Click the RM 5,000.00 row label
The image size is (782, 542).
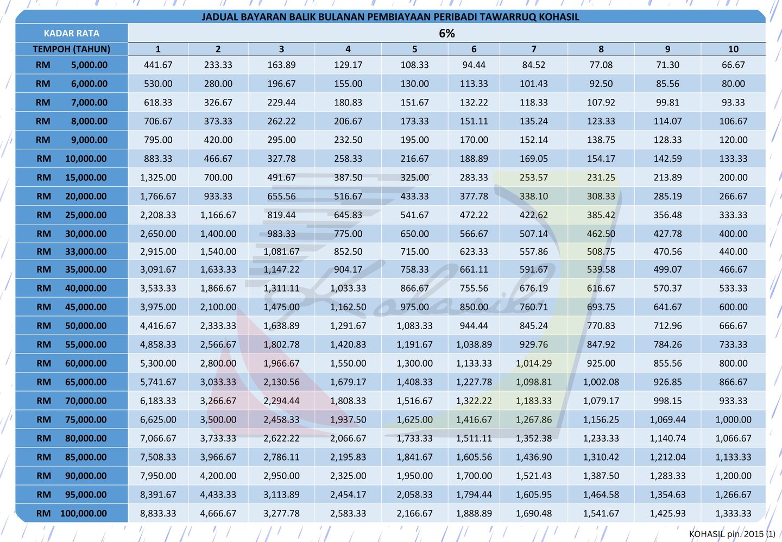point(72,65)
